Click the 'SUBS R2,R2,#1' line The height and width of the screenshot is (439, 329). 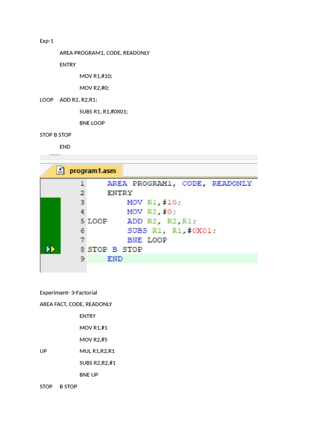point(97,363)
